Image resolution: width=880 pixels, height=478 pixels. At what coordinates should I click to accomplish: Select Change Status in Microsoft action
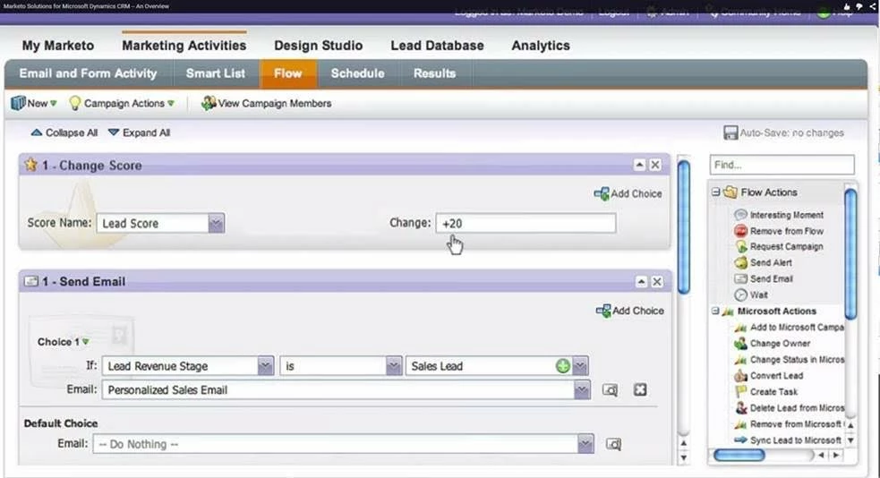(789, 360)
